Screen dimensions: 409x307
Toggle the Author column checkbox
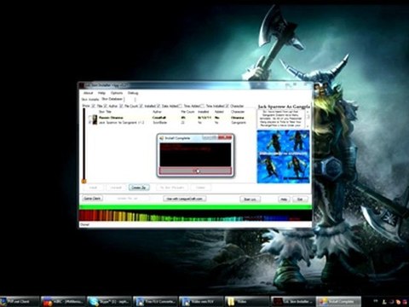point(105,106)
